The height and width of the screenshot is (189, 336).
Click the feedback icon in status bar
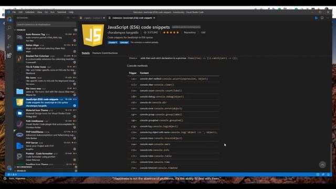(x=323, y=174)
